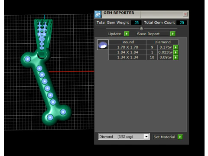The width and height of the screenshot is (208, 156).
Task: Click the green arrow beside Save Report
Action: (x=173, y=34)
